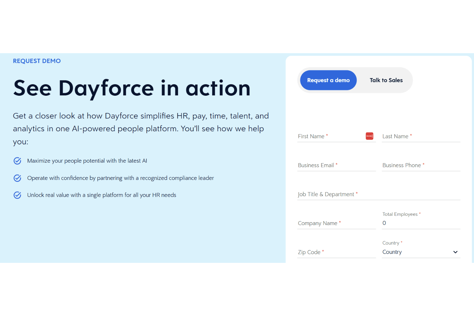
Task: Click the First Name input field
Action: (x=336, y=136)
